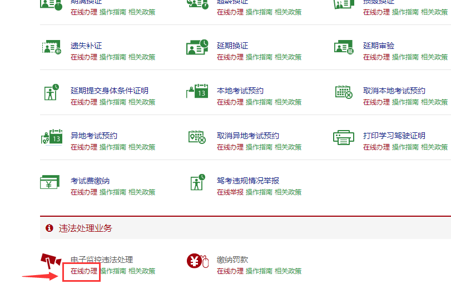Click the 异地考试预约 calendar icon

coord(52,137)
